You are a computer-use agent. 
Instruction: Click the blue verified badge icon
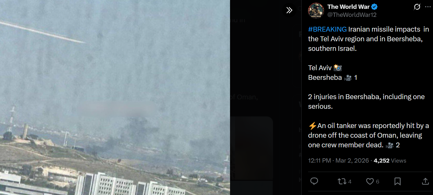click(x=375, y=7)
